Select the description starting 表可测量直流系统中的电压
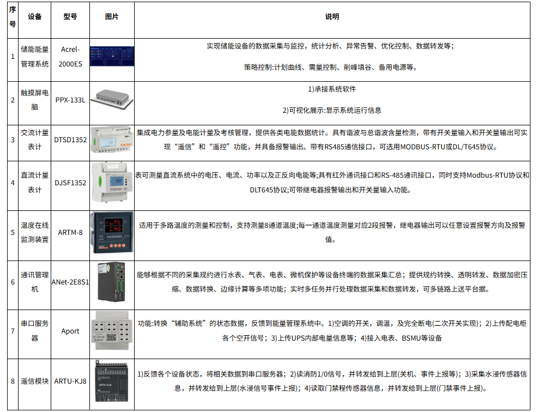Image resolution: width=537 pixels, height=412 pixels. point(332,183)
